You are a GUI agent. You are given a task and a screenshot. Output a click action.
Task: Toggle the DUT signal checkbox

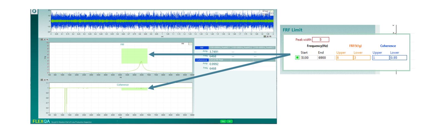pyautogui.click(x=264, y=11)
